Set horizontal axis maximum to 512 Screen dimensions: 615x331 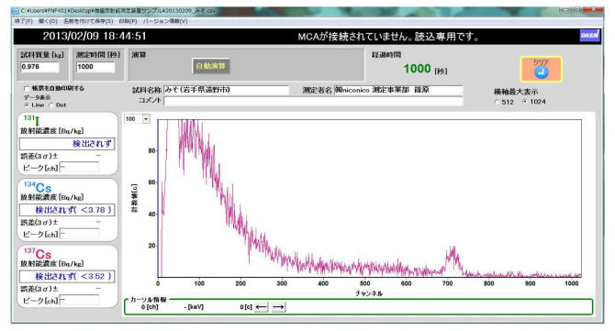(x=497, y=102)
